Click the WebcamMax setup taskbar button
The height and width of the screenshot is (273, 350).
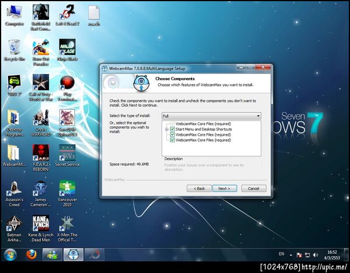point(73,254)
